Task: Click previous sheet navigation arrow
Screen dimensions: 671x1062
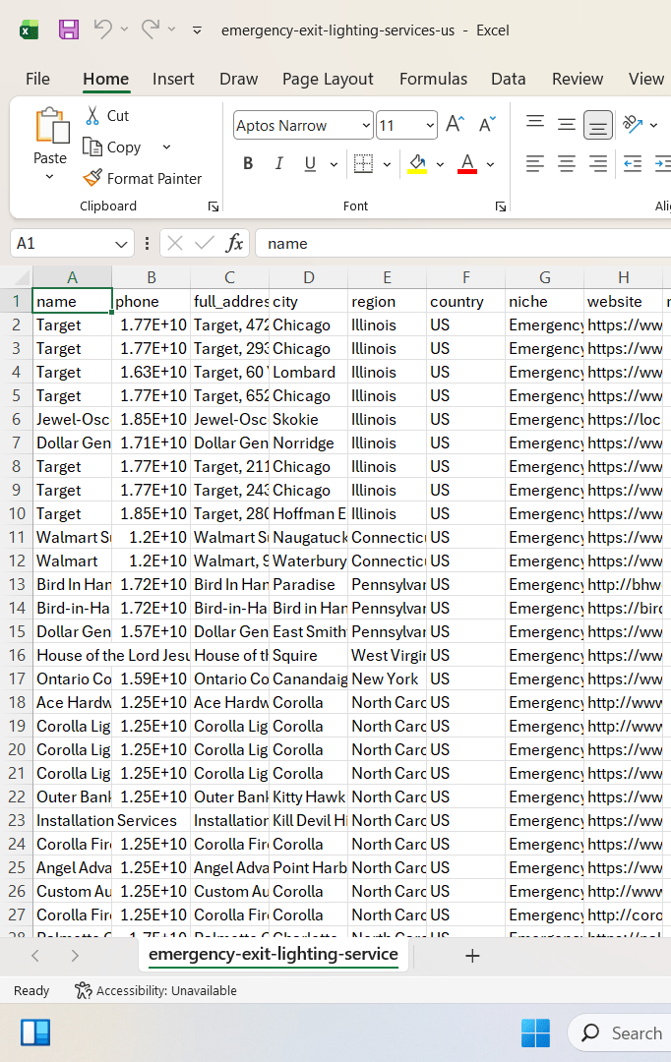Action: pyautogui.click(x=35, y=956)
